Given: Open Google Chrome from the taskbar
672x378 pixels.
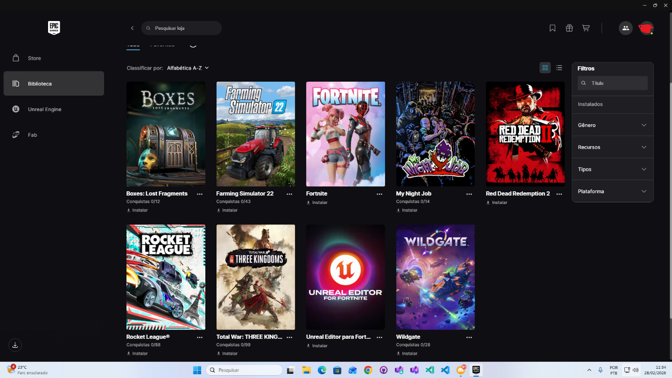Looking at the screenshot, I should [x=368, y=370].
